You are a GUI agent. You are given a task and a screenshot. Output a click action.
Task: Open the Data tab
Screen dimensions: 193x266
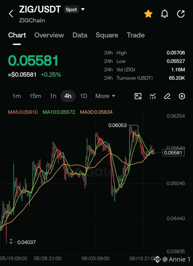80,35
